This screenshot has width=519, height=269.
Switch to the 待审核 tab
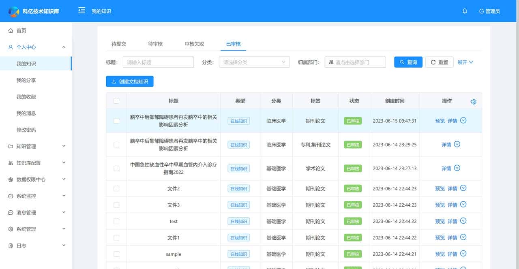coord(155,43)
